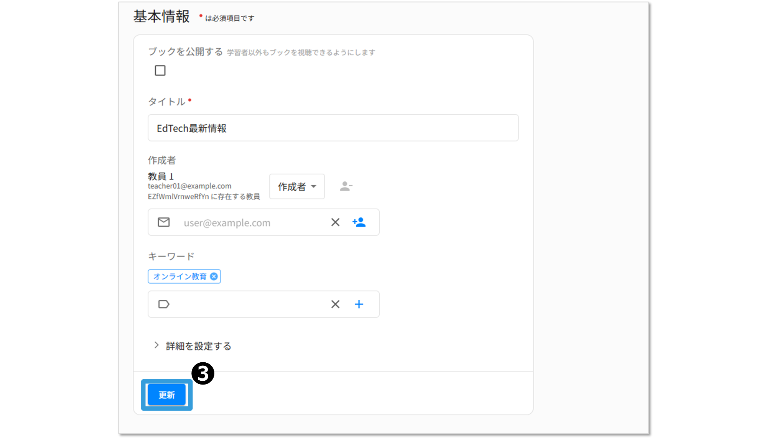The width and height of the screenshot is (767, 439).
Task: Clear the keyword field with X
Action: 335,304
